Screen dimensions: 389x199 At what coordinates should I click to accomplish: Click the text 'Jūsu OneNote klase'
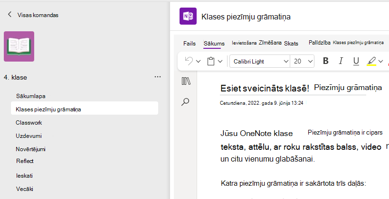coord(256,134)
